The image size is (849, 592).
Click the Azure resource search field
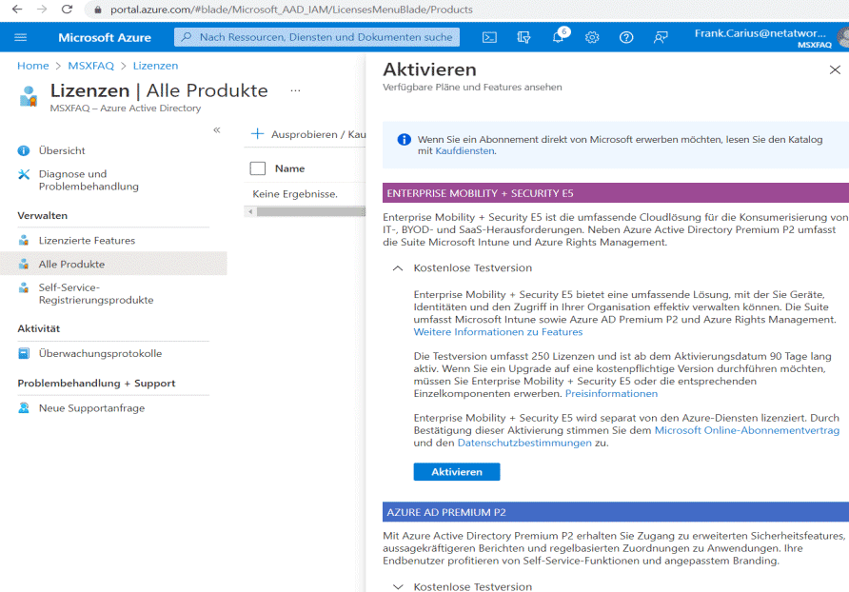317,37
